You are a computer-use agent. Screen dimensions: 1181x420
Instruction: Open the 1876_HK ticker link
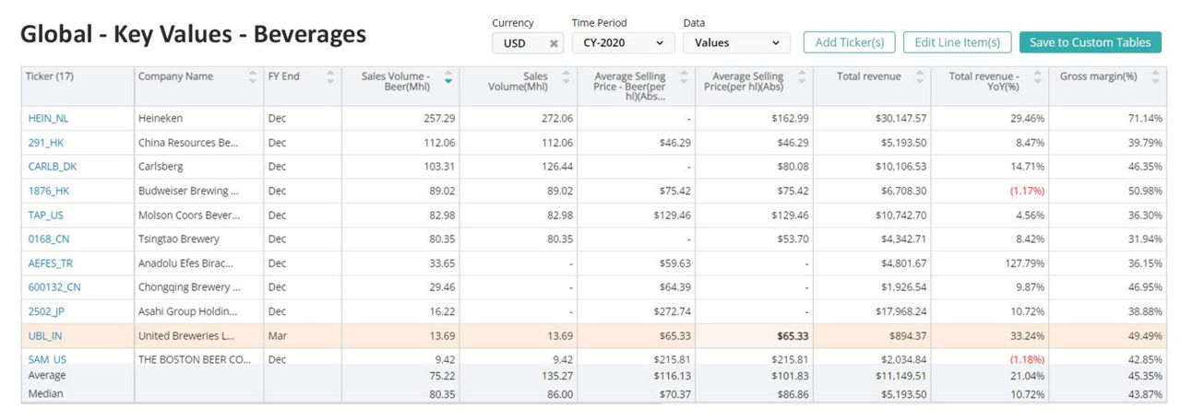click(x=49, y=191)
